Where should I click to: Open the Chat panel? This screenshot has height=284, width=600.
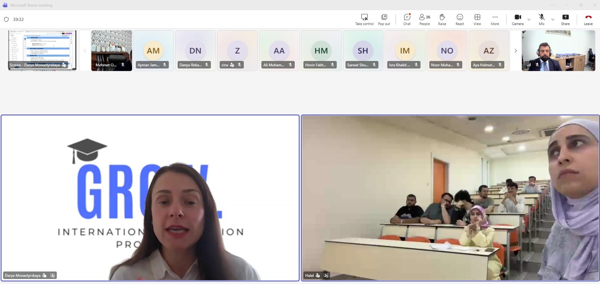pyautogui.click(x=407, y=19)
